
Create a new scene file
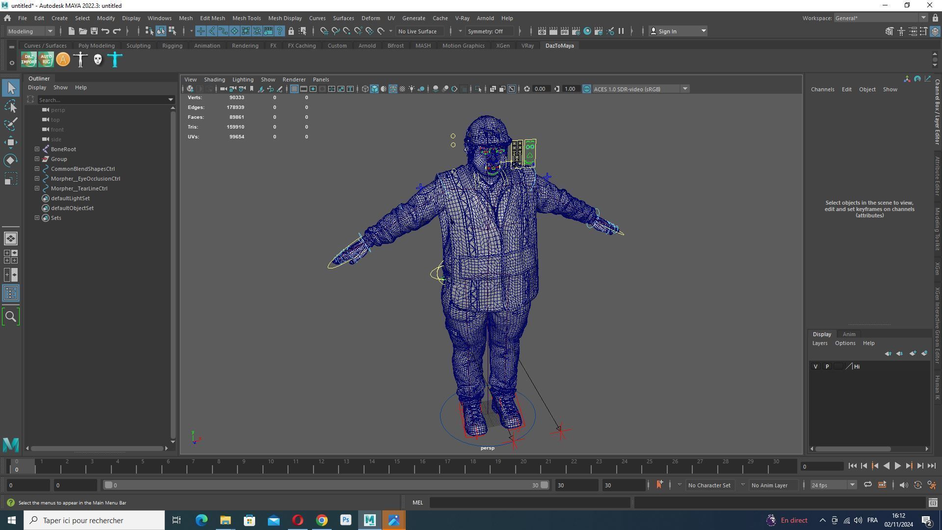pyautogui.click(x=71, y=31)
